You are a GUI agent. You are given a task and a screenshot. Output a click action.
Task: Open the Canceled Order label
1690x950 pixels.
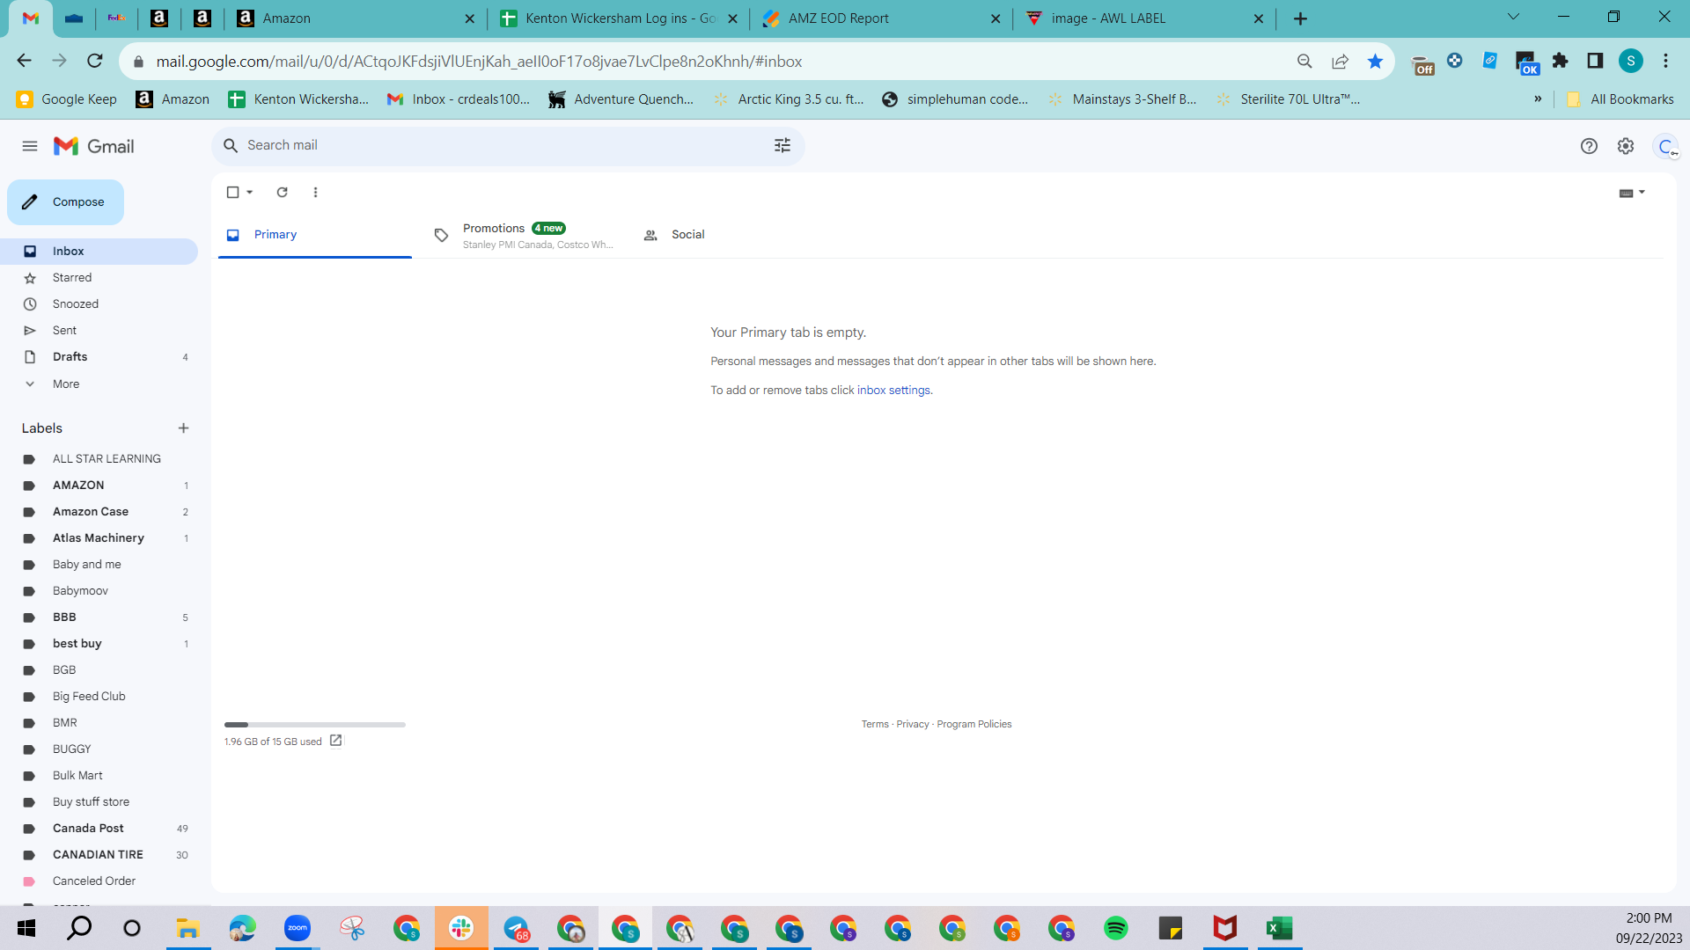click(x=99, y=881)
